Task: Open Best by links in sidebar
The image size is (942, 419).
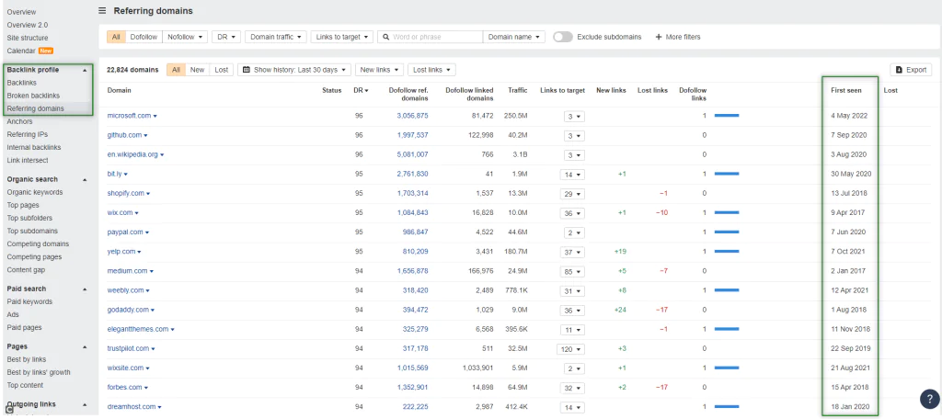Action: (x=27, y=359)
